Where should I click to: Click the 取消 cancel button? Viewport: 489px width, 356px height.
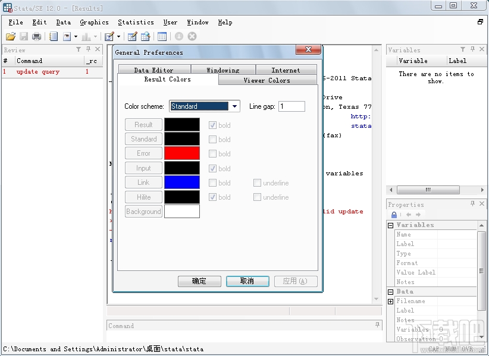point(247,281)
